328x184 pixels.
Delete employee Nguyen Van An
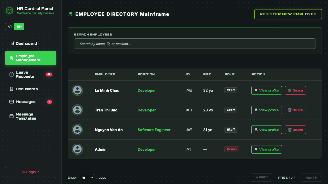point(295,130)
